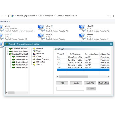Select vlan162 connection icon in Network Connections
This screenshot has width=115, height=115.
coord(41,37)
